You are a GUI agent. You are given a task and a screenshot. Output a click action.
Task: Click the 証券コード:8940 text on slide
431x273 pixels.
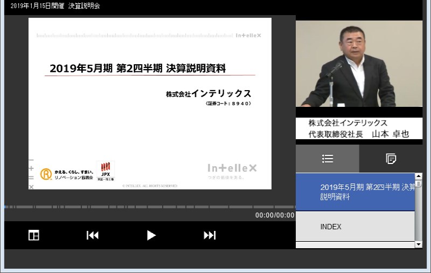tap(228, 104)
